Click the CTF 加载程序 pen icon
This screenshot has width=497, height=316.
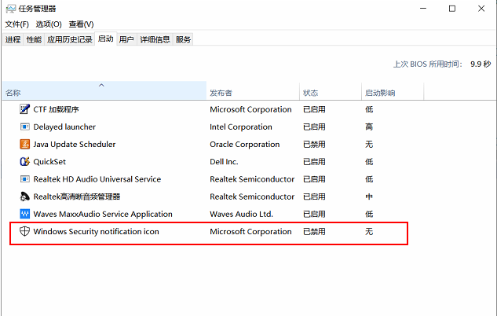point(24,109)
